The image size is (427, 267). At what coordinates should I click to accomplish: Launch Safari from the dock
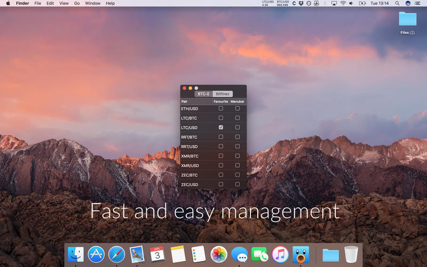pyautogui.click(x=116, y=254)
